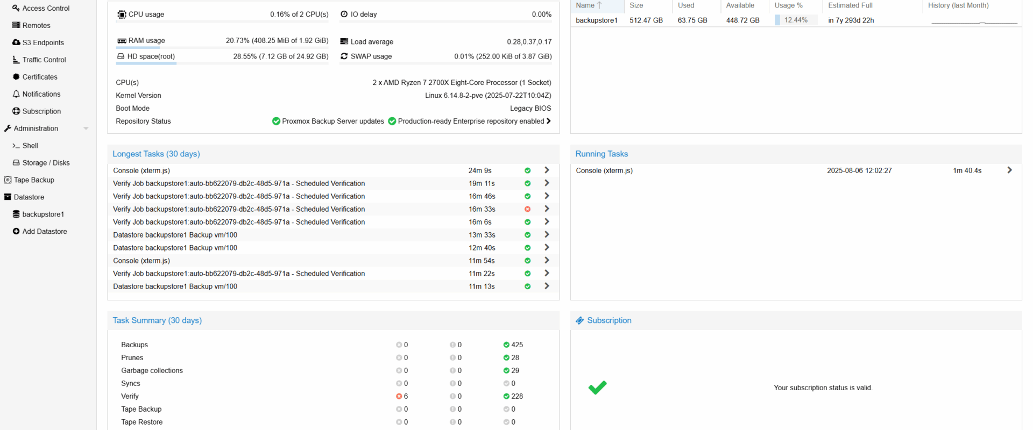
Task: Click the Storage / Disks drive icon
Action: pyautogui.click(x=16, y=163)
